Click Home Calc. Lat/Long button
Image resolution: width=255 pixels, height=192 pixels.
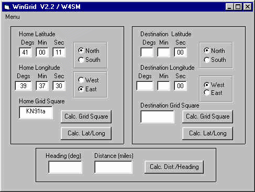86,133
